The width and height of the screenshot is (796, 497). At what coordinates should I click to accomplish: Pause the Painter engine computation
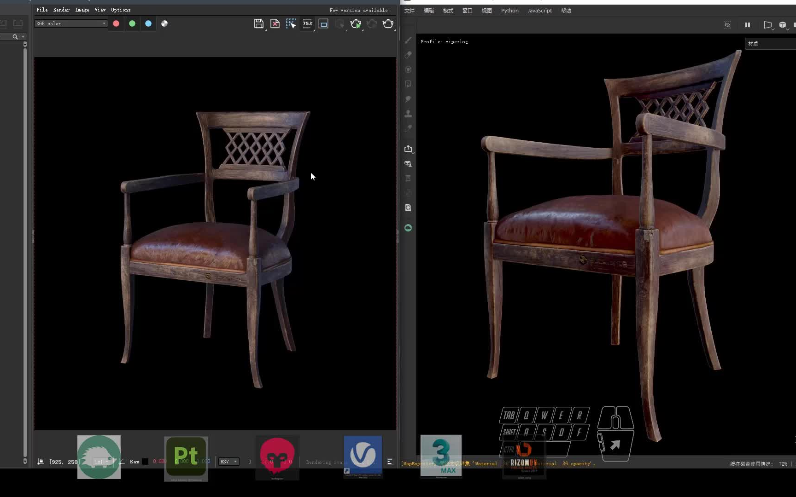tap(748, 25)
